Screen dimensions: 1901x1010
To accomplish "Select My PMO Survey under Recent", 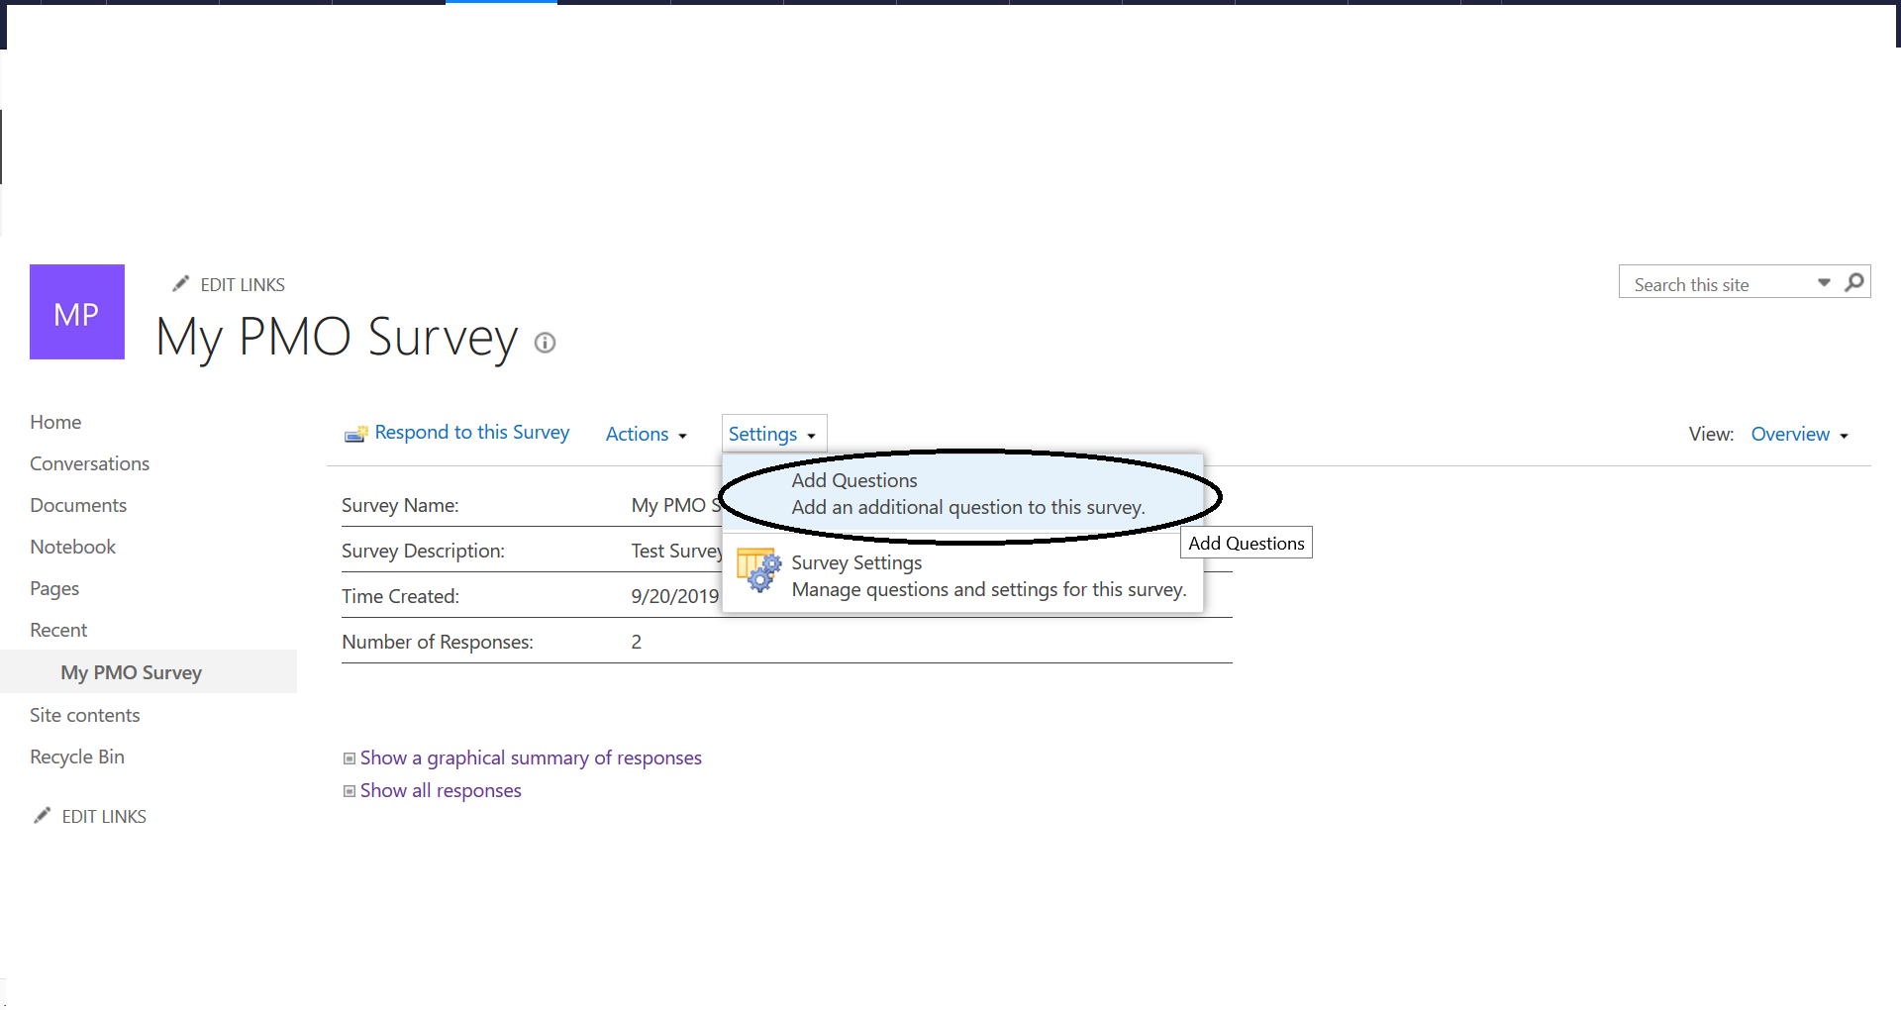I will coord(131,672).
